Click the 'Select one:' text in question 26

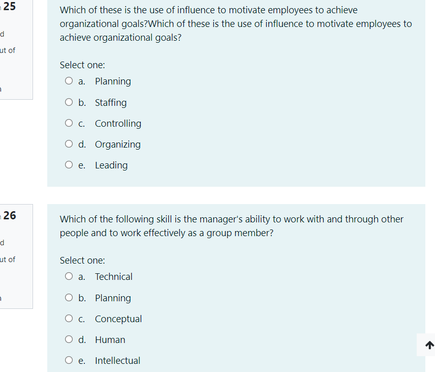pos(82,260)
